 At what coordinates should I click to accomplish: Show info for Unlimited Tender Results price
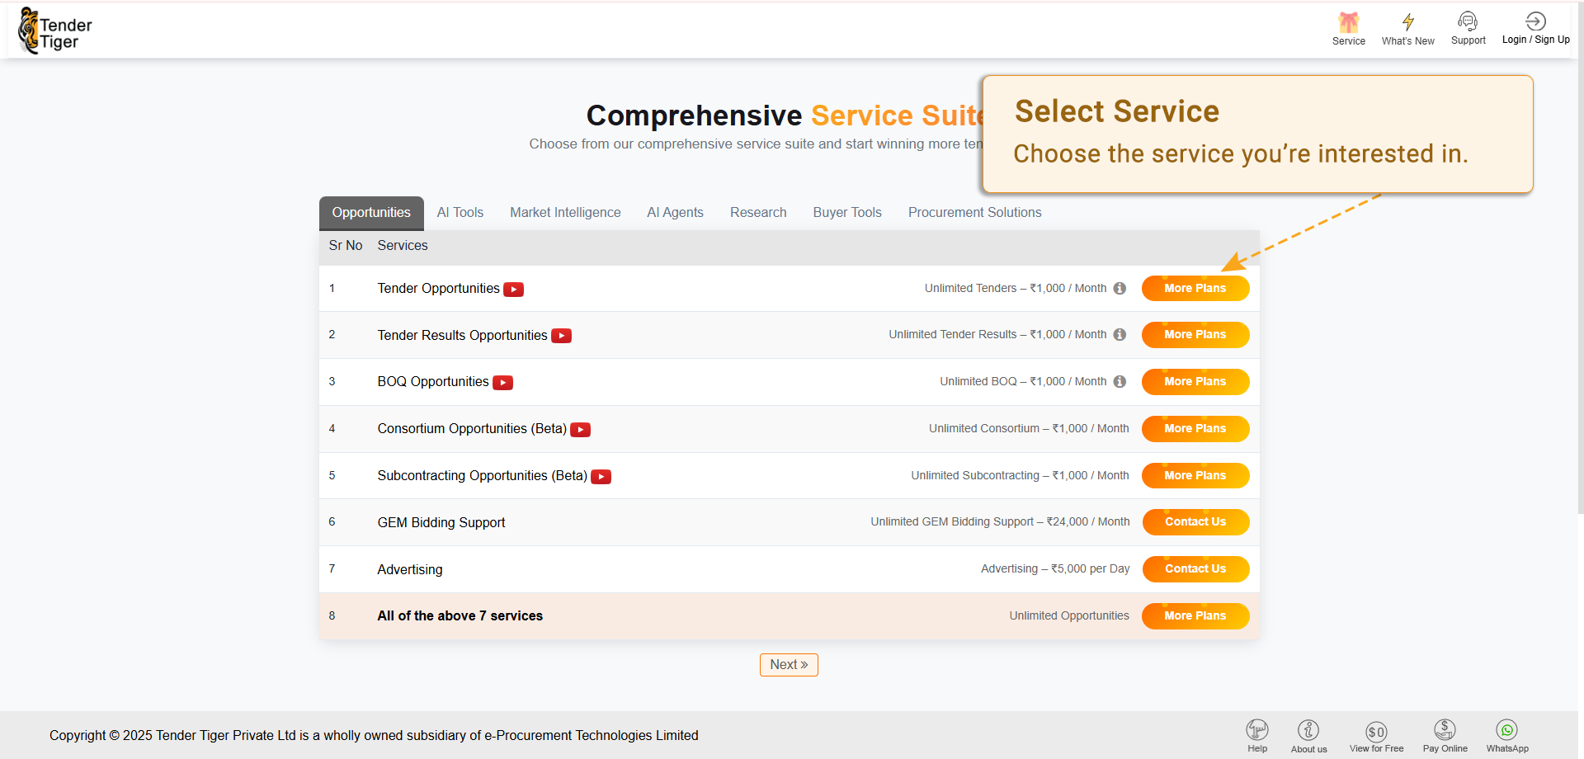point(1120,335)
